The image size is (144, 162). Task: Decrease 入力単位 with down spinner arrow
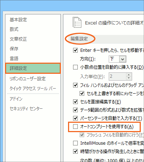[x=129, y=78]
